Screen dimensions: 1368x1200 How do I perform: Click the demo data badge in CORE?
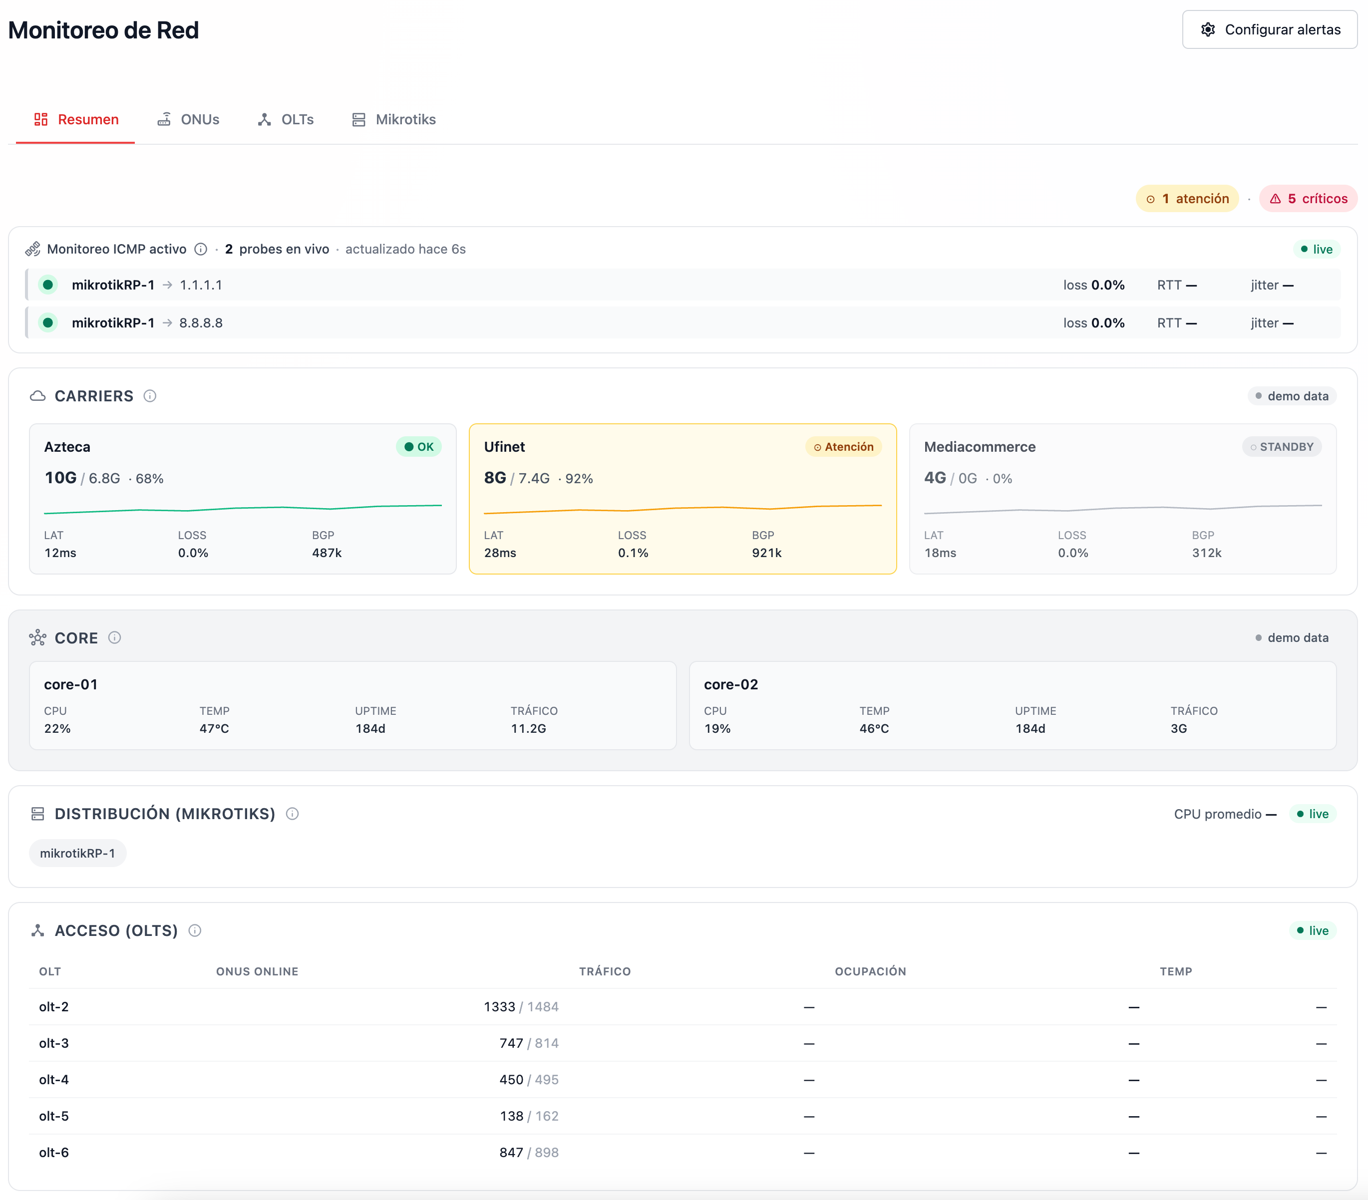(x=1292, y=637)
